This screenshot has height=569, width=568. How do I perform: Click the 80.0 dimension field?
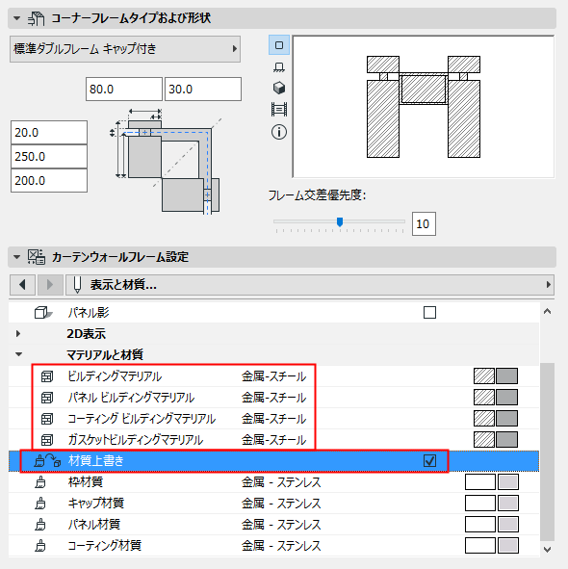click(x=124, y=89)
